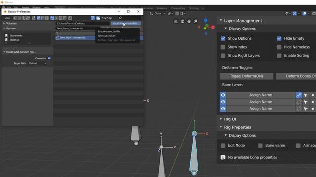Uncheck the Hide Empty checkbox
This screenshot has height=177, width=316.
click(279, 38)
